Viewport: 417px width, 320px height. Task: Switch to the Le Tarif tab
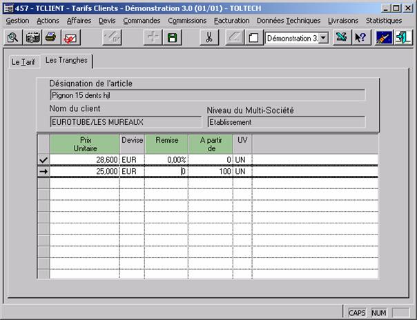click(x=22, y=61)
